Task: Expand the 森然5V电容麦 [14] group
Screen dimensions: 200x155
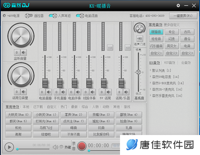Action: click(150, 76)
